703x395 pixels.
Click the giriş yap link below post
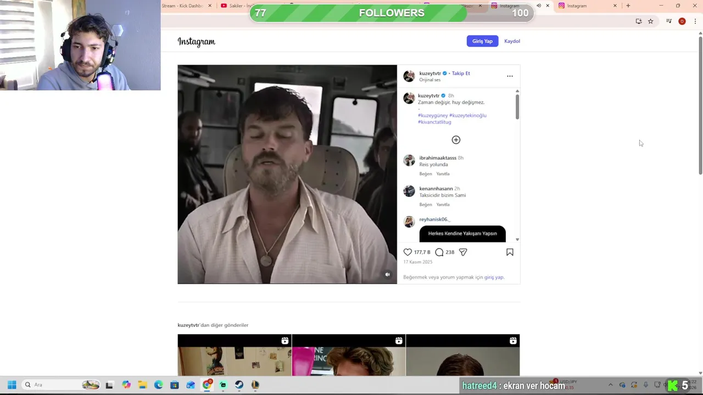point(493,278)
